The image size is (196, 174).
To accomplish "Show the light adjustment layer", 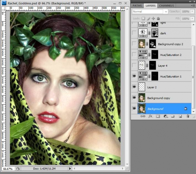I will (x=134, y=24).
